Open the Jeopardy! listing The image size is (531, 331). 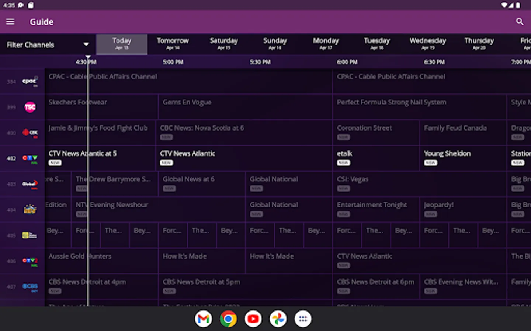[463, 209]
